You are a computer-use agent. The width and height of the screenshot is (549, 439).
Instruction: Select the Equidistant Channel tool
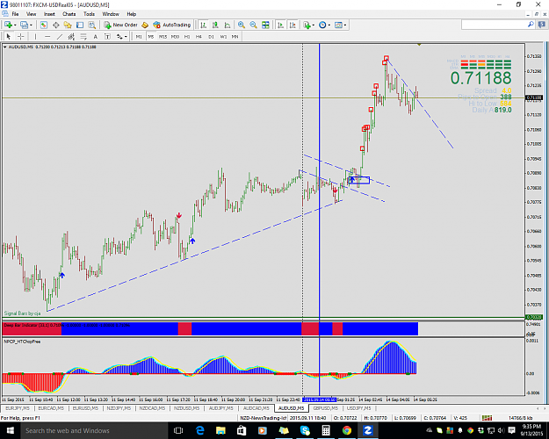[71, 36]
